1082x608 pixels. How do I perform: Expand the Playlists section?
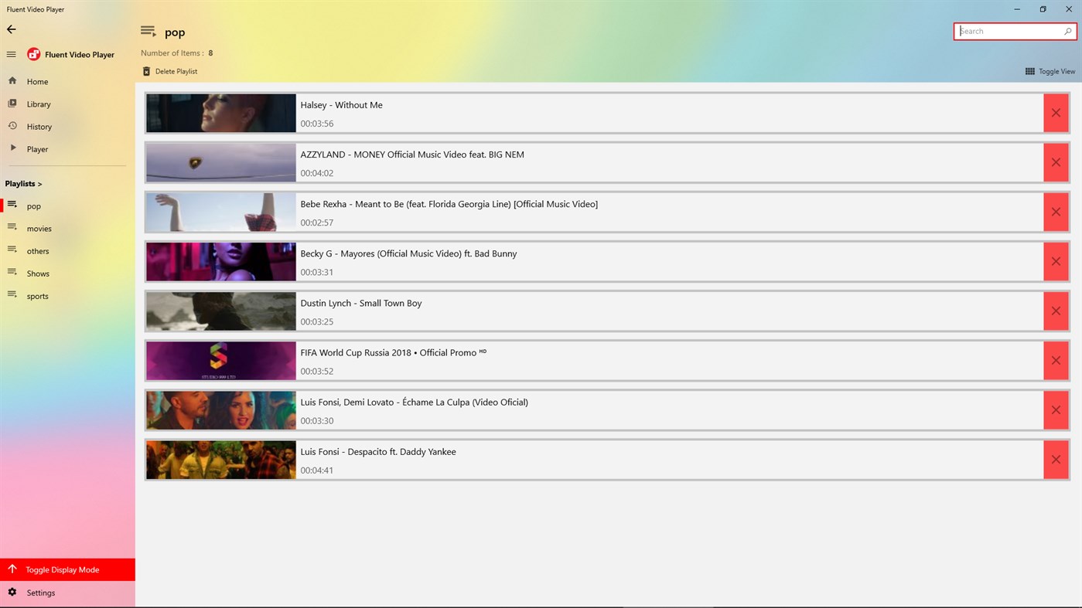pyautogui.click(x=23, y=183)
